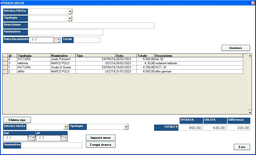Image resolution: width=256 pixels, height=155 pixels.
Task: Focus the Al date input field
Action: (x=48, y=138)
